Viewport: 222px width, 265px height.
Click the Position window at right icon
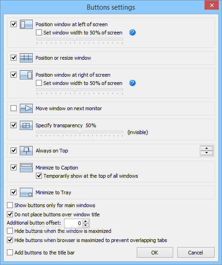(26, 75)
